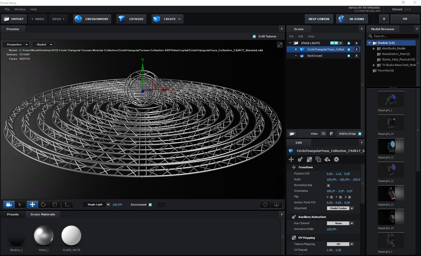Select the camera orbit tool icon
Image resolution: width=421 pixels, height=256 pixels.
pos(9,205)
